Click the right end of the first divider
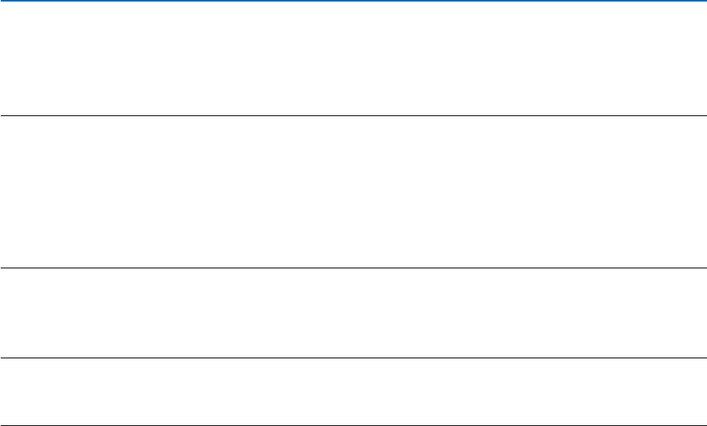Viewport: 707px width, 426px height. click(x=704, y=116)
